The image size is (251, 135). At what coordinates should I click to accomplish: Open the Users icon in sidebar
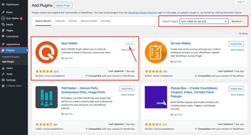(3, 68)
